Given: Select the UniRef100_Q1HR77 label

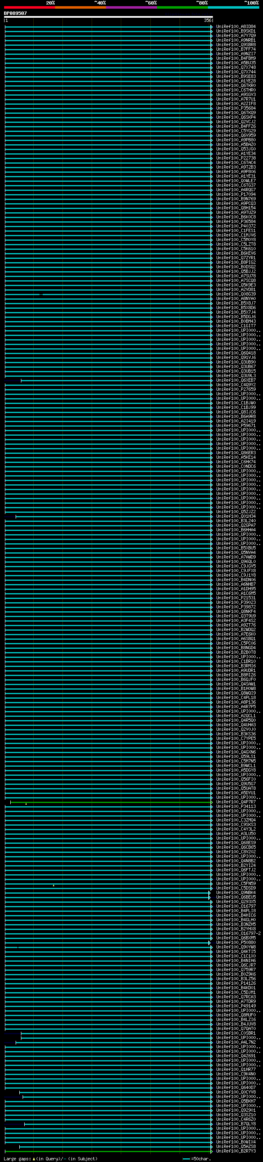Looking at the screenshot, I should [235, 1069].
